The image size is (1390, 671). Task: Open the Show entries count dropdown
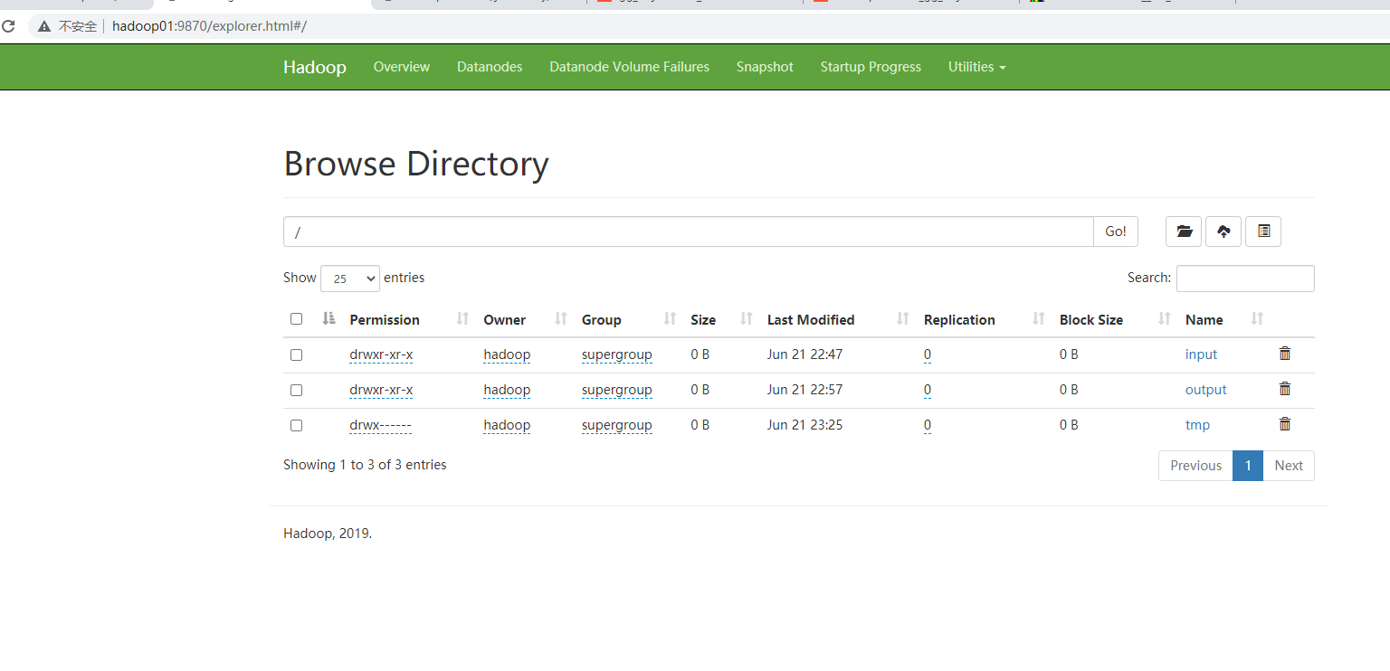350,279
